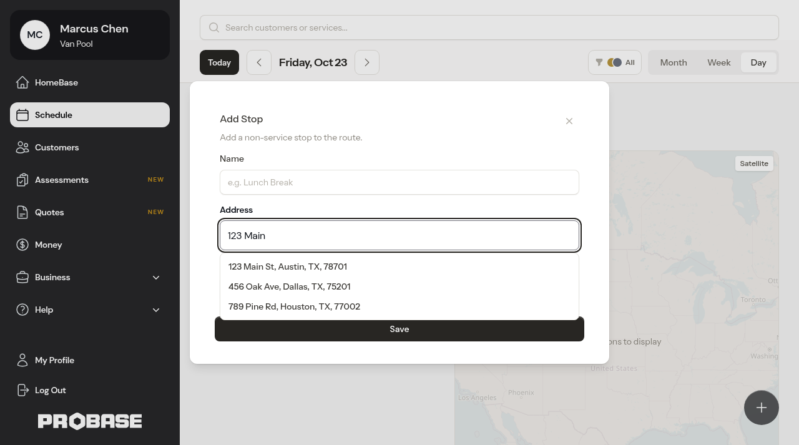Click the Today button

click(x=219, y=62)
